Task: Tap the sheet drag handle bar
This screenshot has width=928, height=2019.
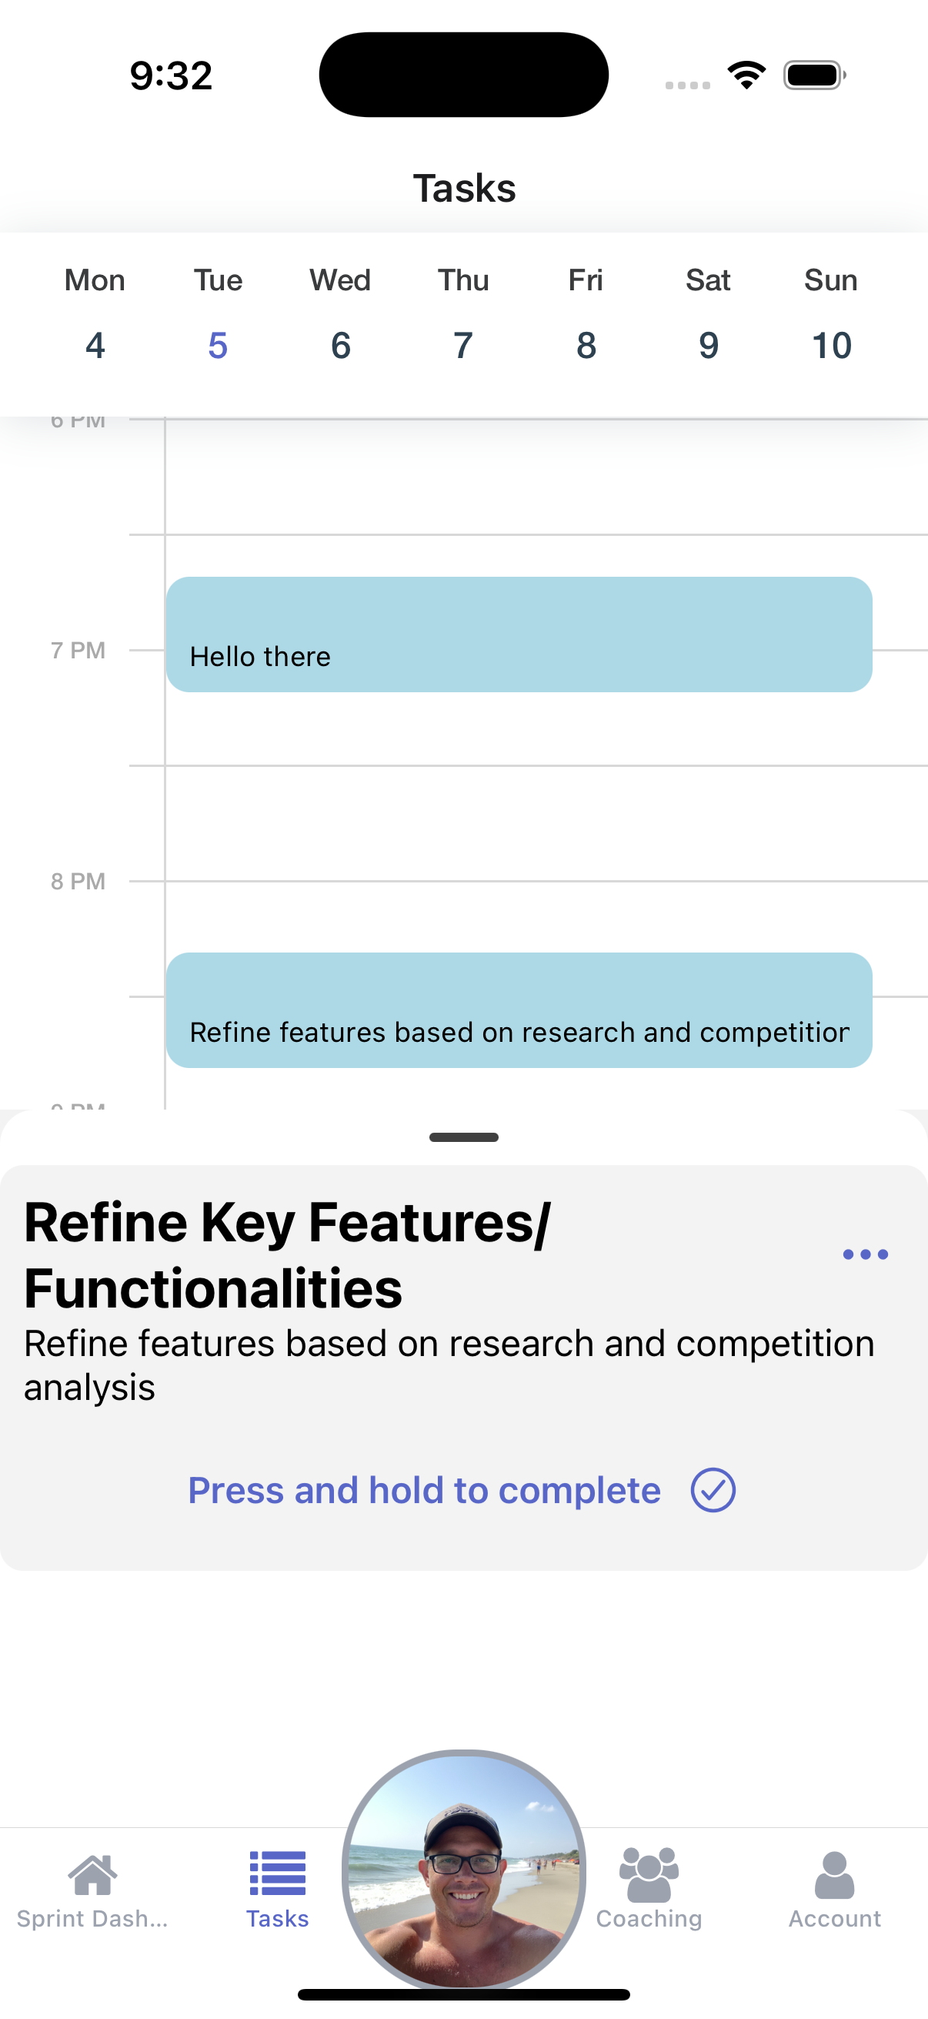Action: (x=463, y=1137)
